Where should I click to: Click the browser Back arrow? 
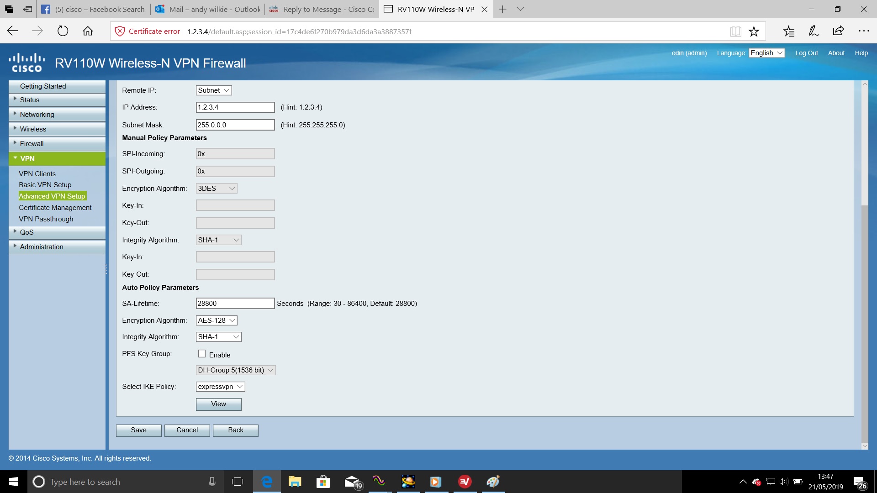tap(13, 31)
